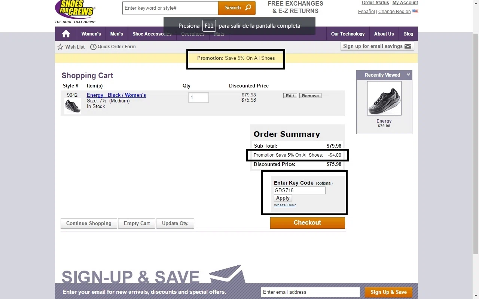Proceed with the Checkout button
479x299 pixels.
tap(308, 223)
